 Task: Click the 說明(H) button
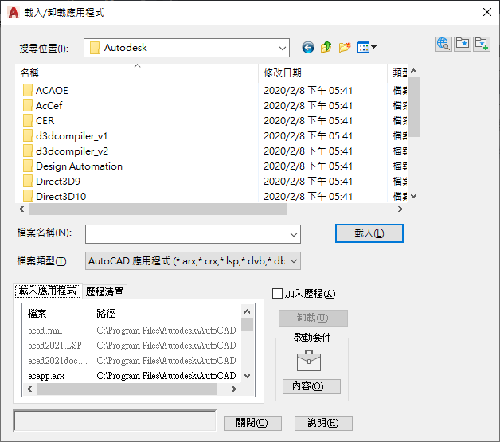pyautogui.click(x=323, y=423)
